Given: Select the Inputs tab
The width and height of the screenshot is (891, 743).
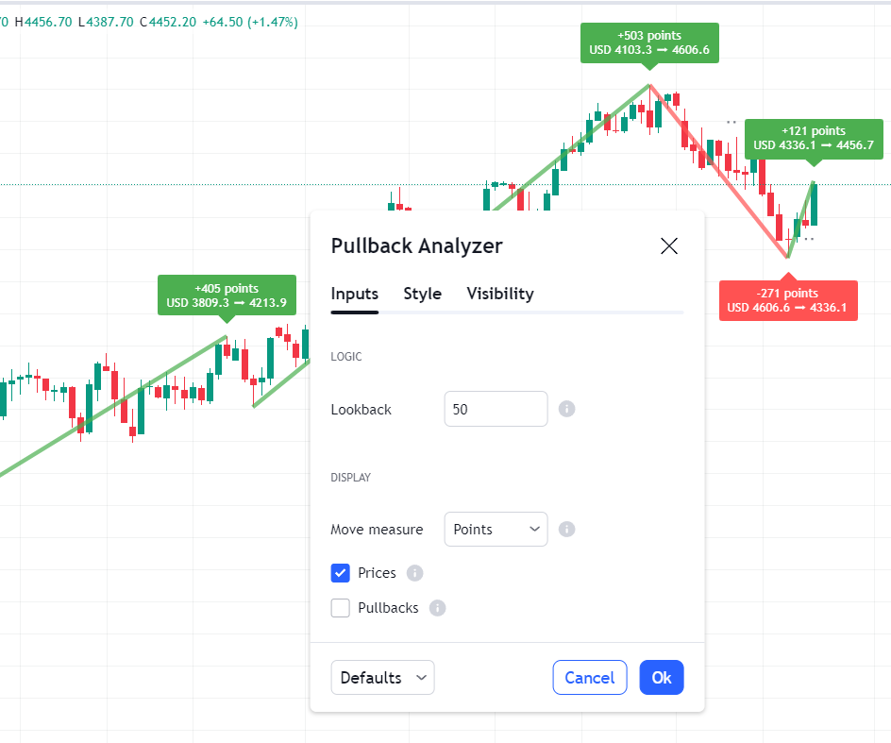Looking at the screenshot, I should [x=354, y=294].
